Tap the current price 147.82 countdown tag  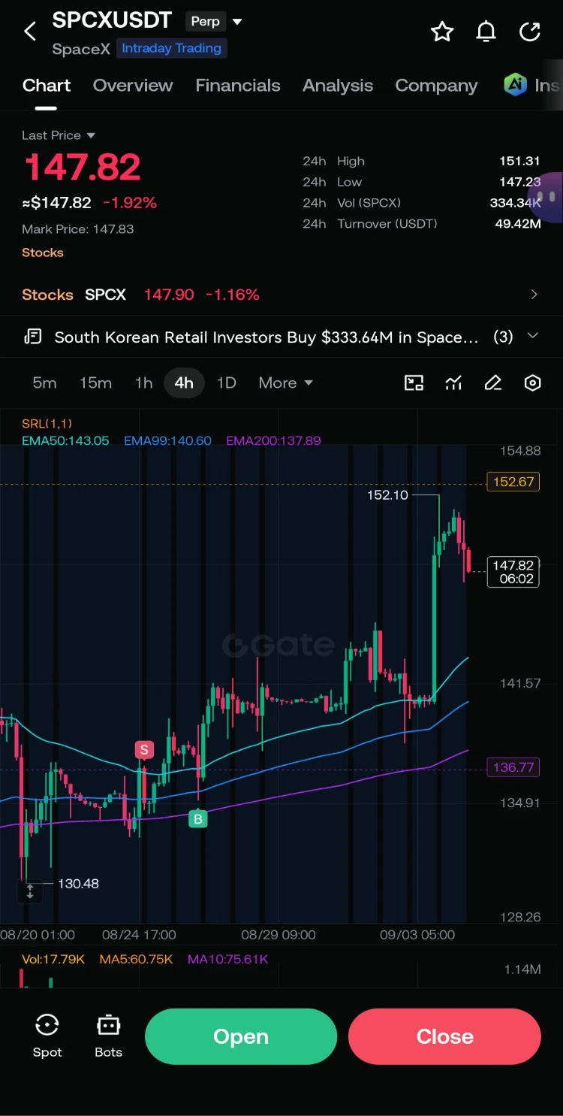coord(513,572)
